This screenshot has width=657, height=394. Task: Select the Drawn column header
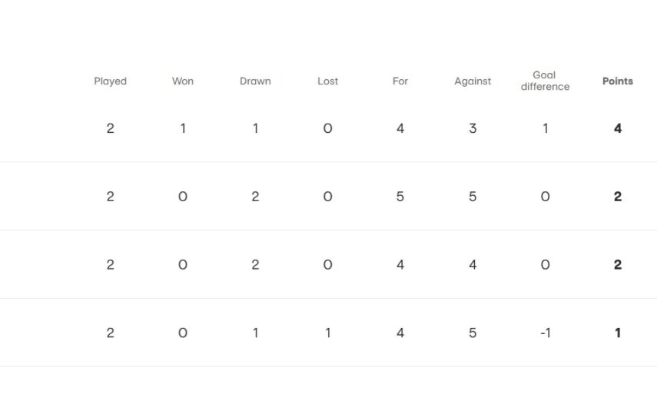pyautogui.click(x=255, y=81)
